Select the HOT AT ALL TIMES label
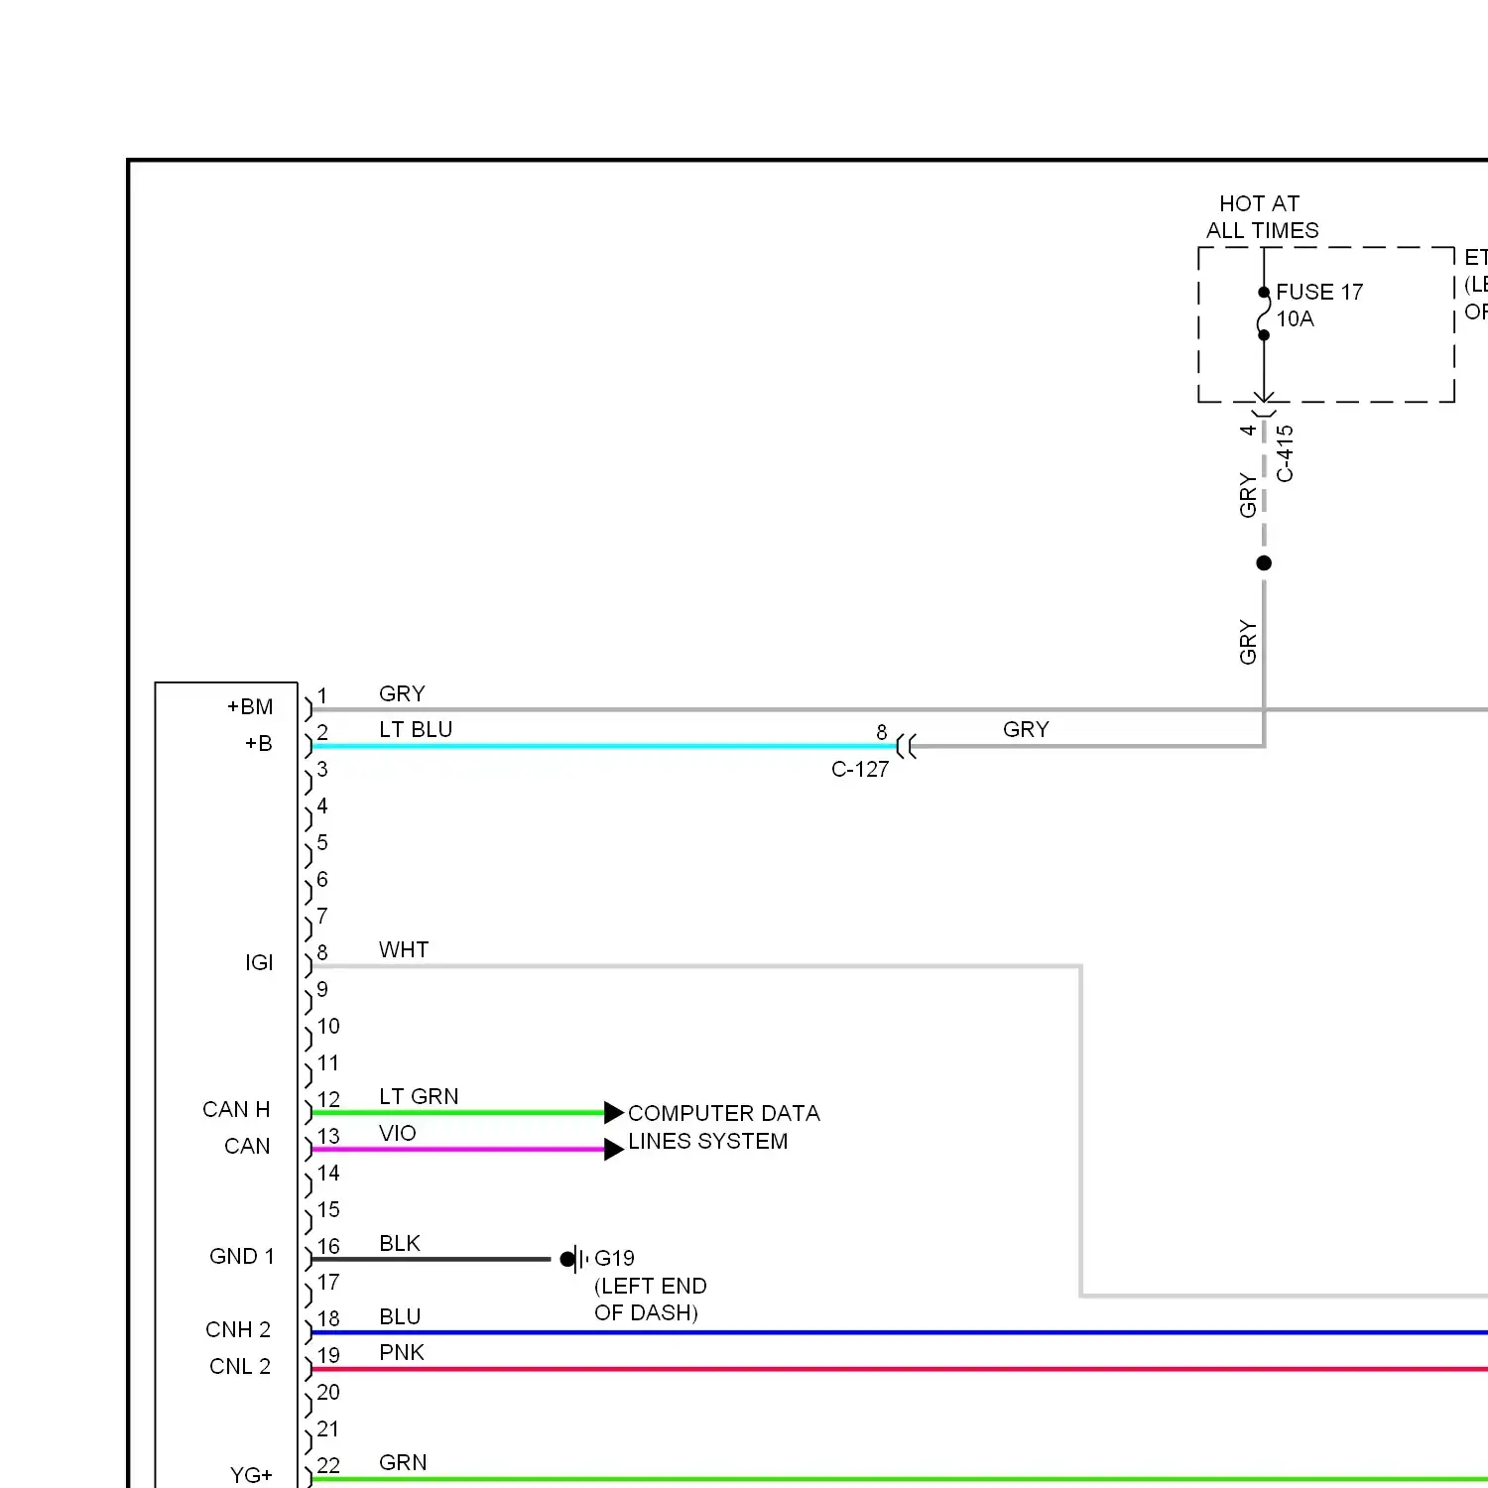 (1262, 216)
